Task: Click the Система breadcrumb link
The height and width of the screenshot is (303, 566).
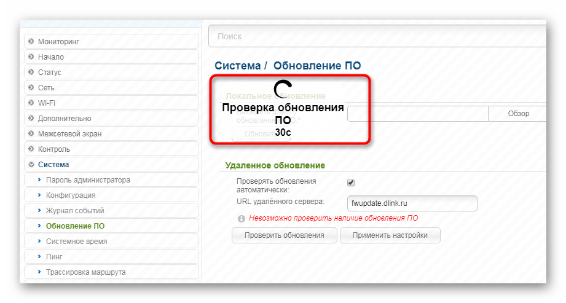Action: point(237,66)
